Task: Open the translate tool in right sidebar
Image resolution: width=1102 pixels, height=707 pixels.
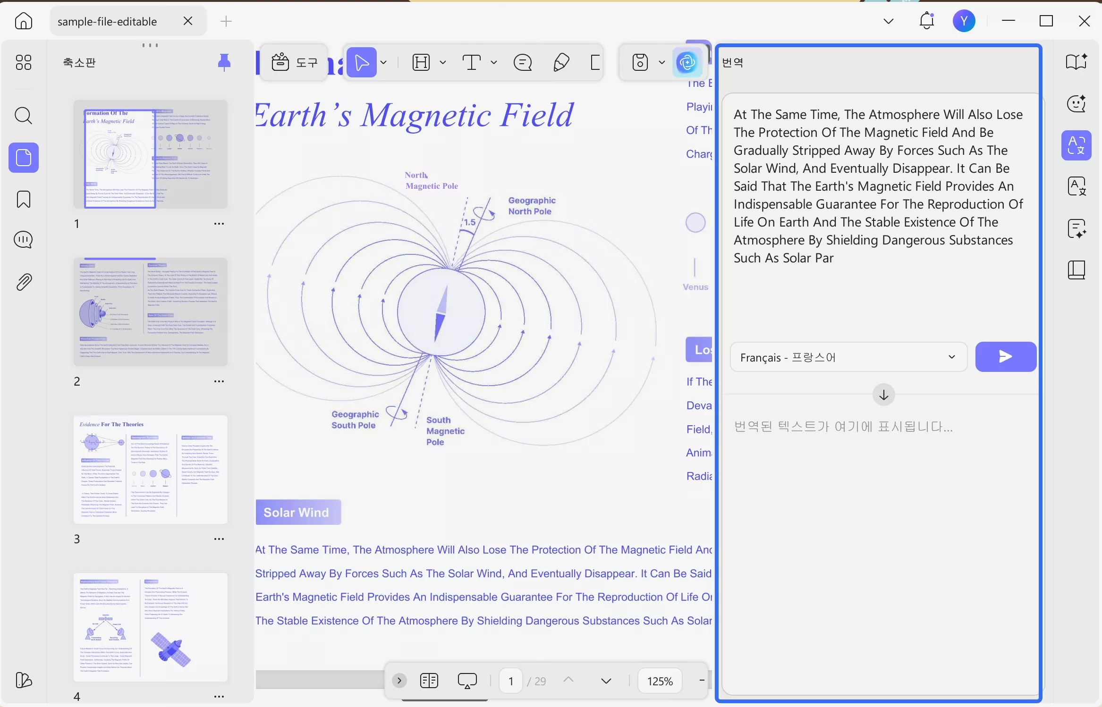Action: [1076, 145]
